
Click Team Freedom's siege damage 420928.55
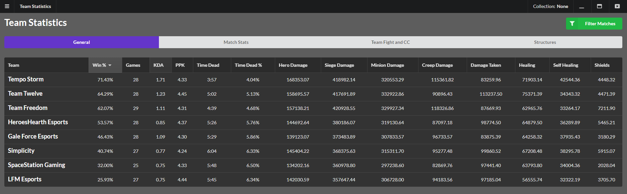point(344,108)
